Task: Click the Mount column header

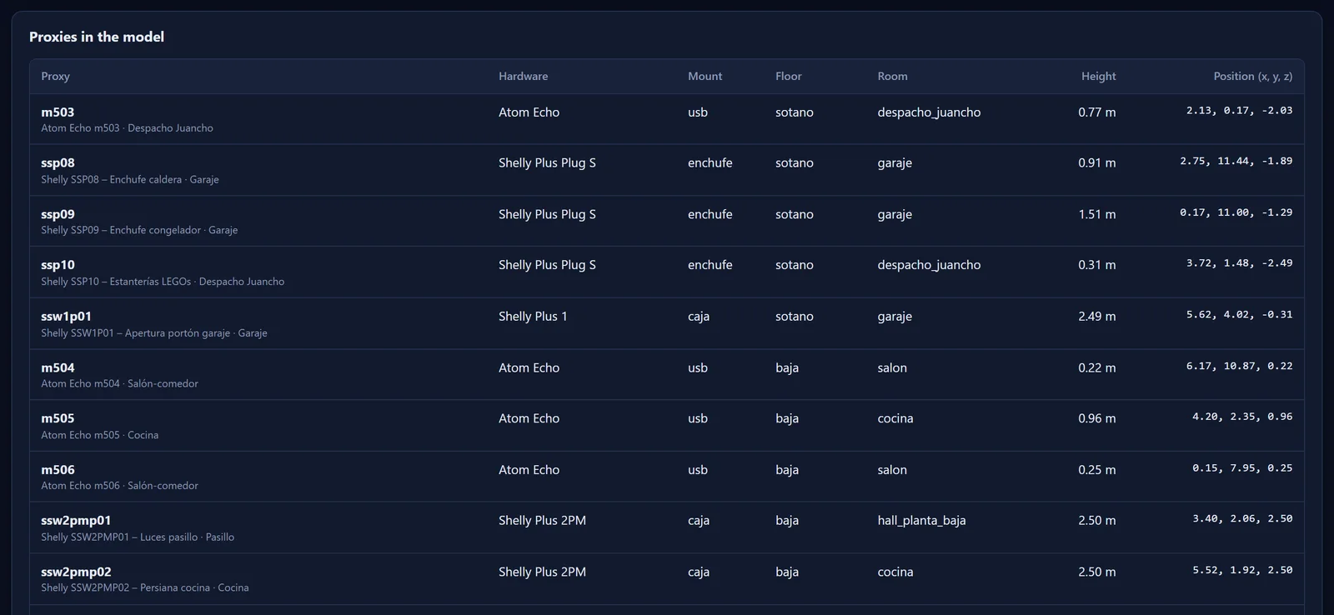Action: (705, 76)
